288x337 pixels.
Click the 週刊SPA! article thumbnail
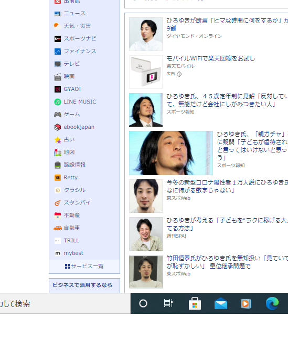click(x=146, y=234)
